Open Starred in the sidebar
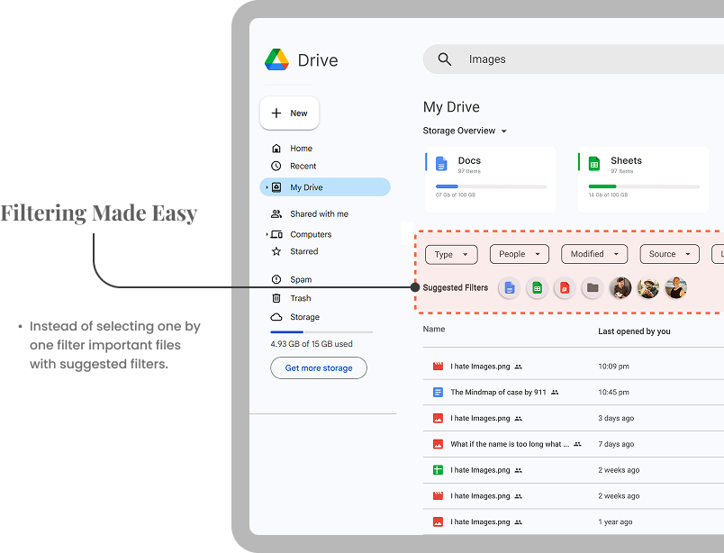The width and height of the screenshot is (724, 553). (303, 251)
